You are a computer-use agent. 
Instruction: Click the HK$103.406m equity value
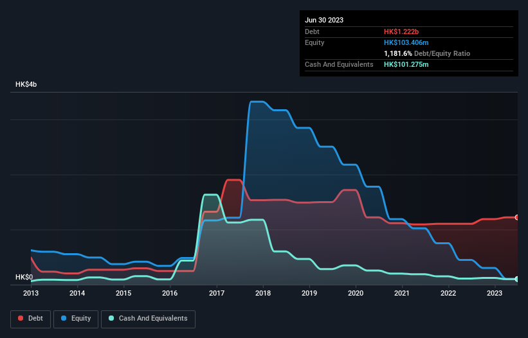[x=406, y=42]
